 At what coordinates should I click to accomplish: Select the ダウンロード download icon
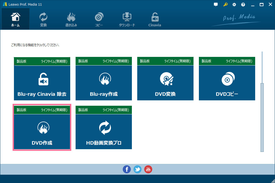click(127, 19)
